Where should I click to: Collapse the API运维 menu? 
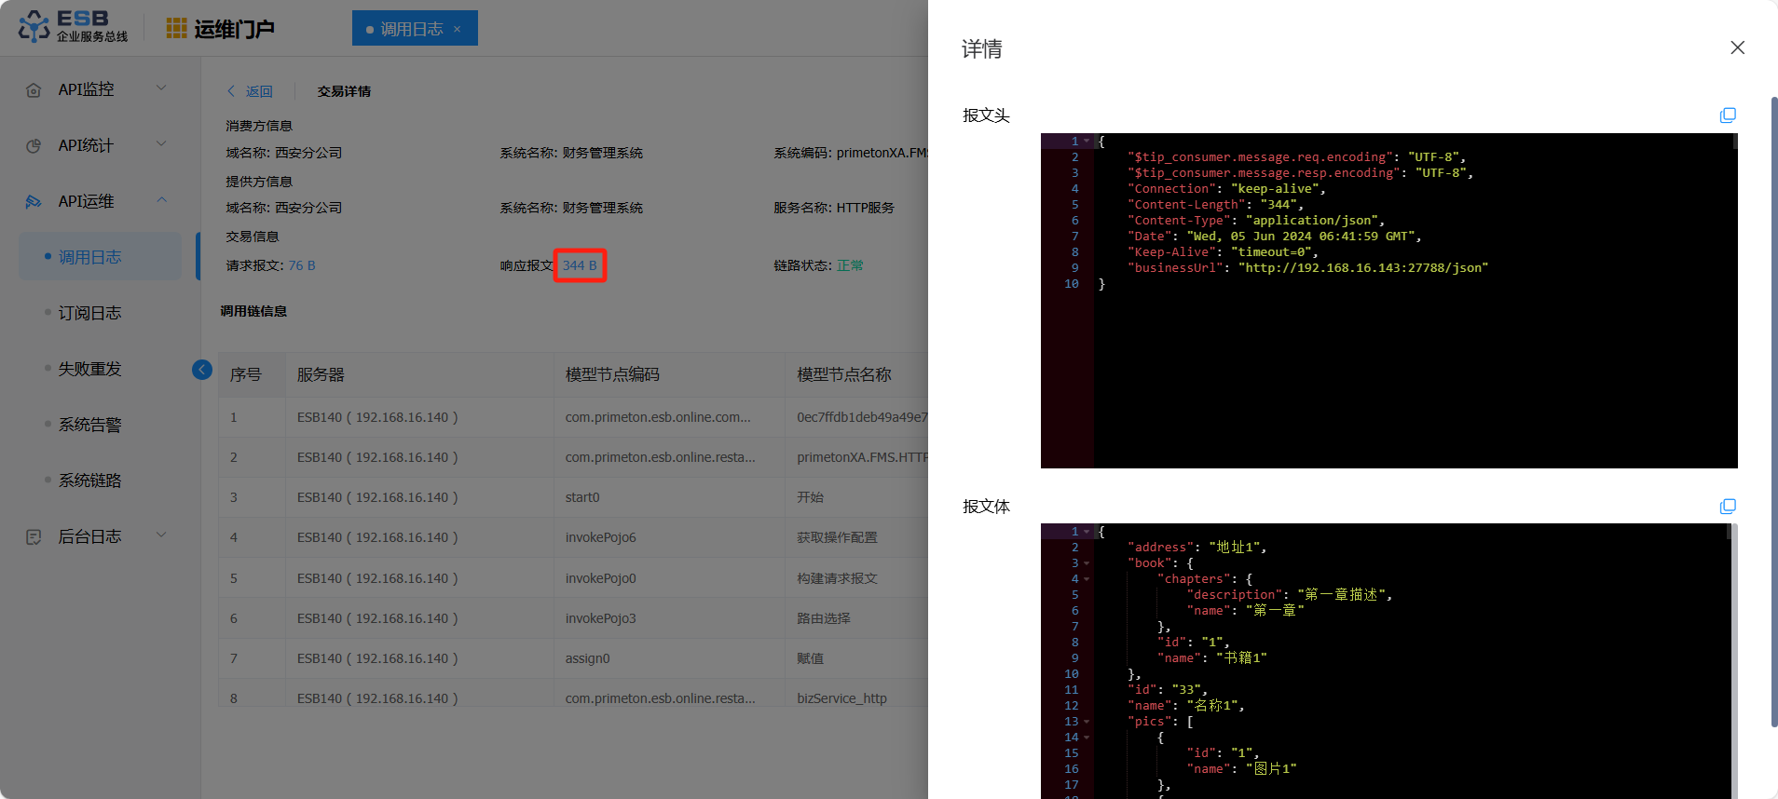coord(161,200)
